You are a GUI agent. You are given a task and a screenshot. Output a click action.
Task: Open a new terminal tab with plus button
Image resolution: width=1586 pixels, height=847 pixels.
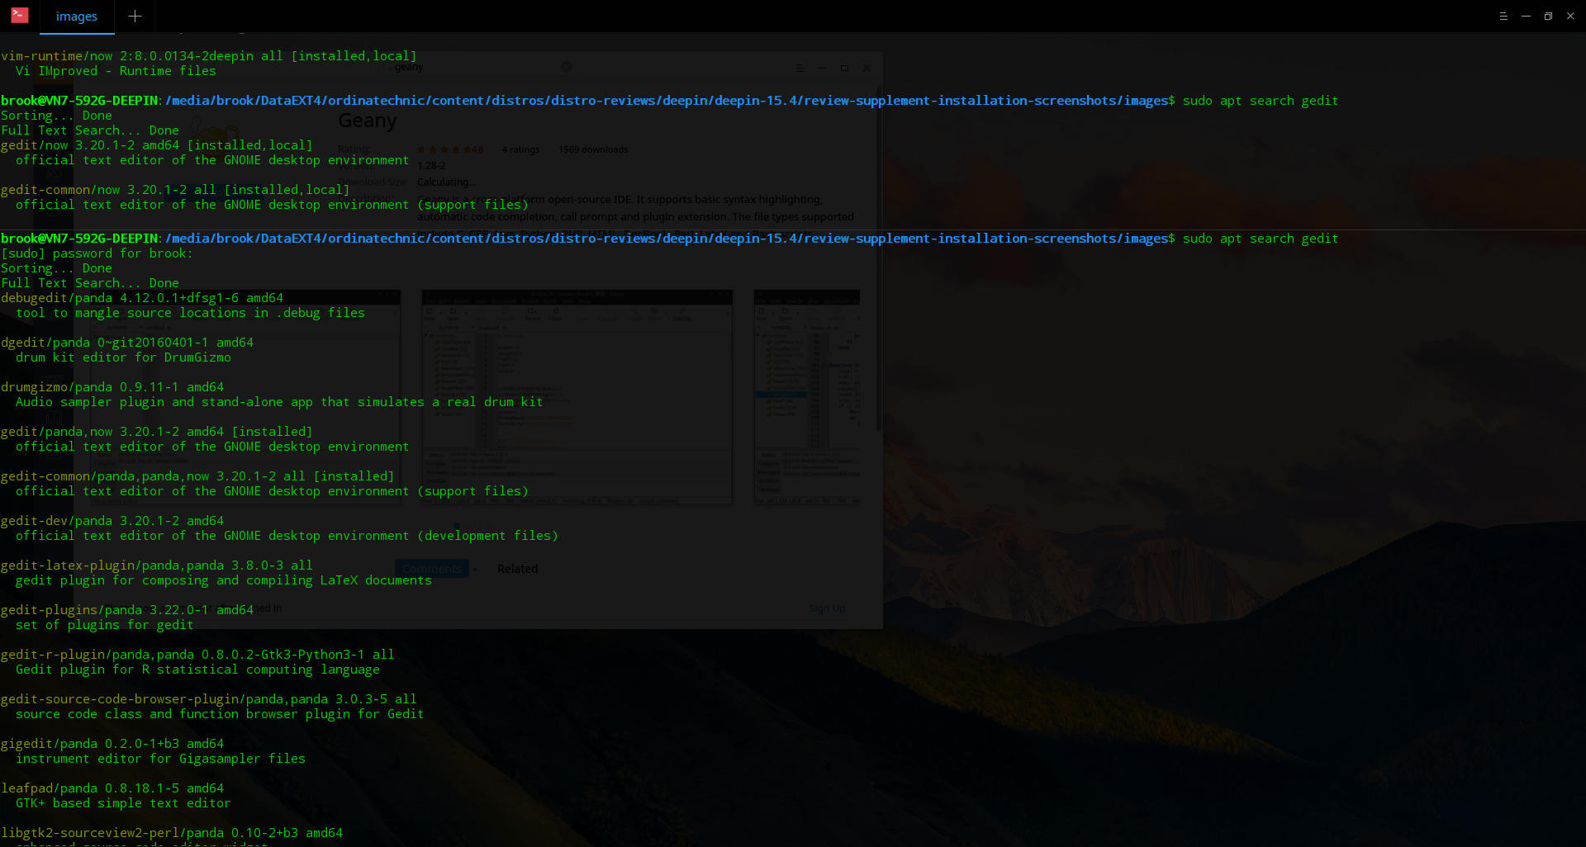coord(135,17)
